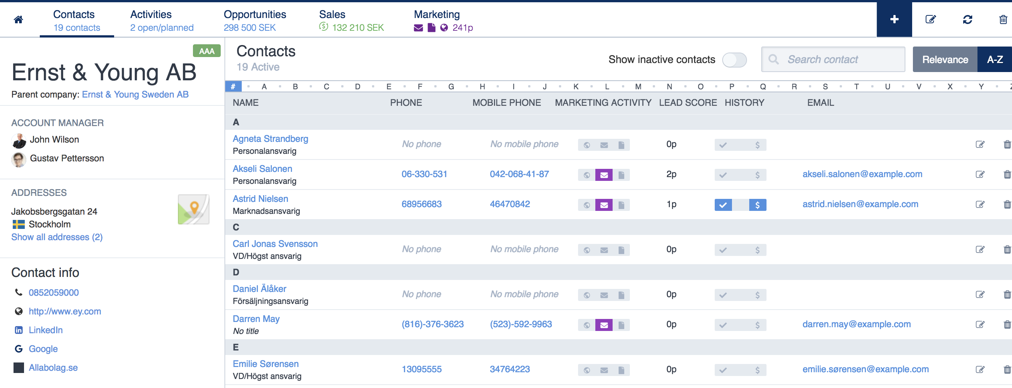Viewport: 1012px width, 388px height.
Task: Click account manager John Wilson
Action: 54,140
